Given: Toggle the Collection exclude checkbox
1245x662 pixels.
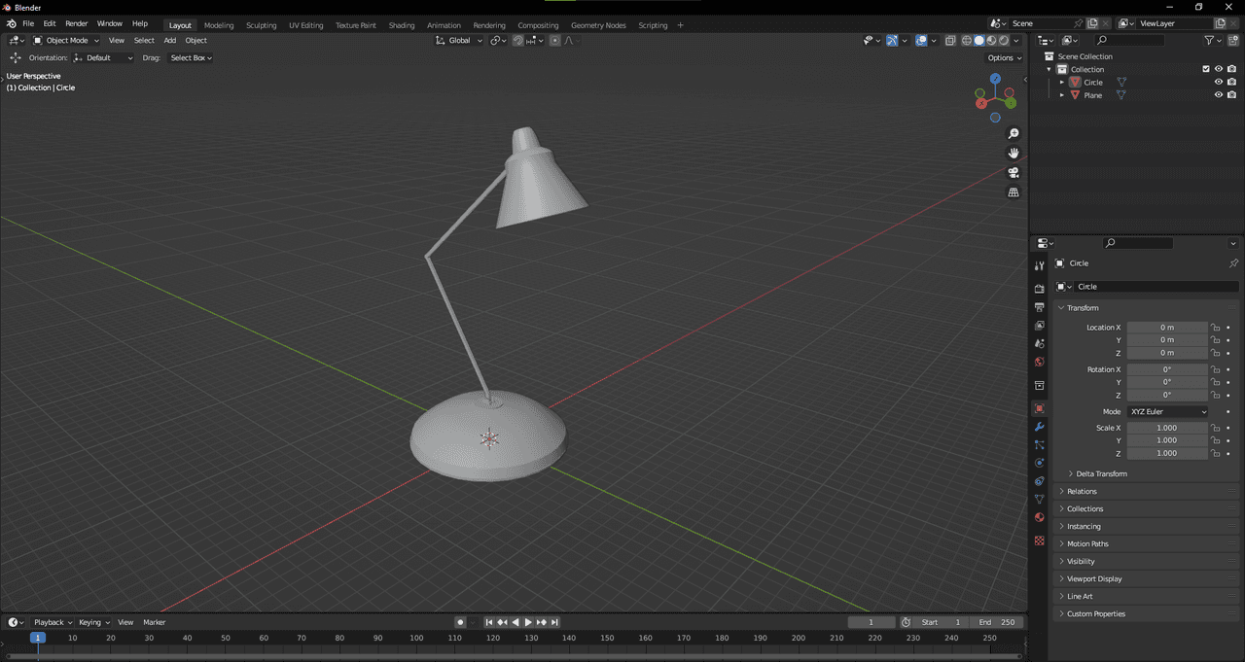Looking at the screenshot, I should [1206, 69].
